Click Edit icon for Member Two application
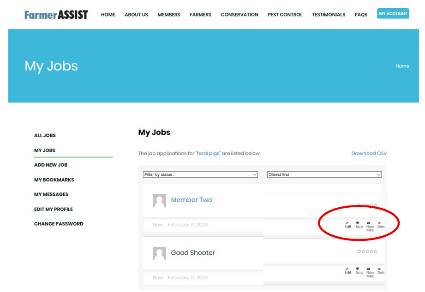Viewport: 425px width, 292px height. click(x=348, y=225)
